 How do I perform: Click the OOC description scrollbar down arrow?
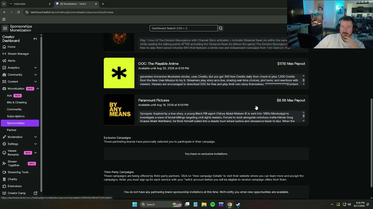click(x=304, y=84)
